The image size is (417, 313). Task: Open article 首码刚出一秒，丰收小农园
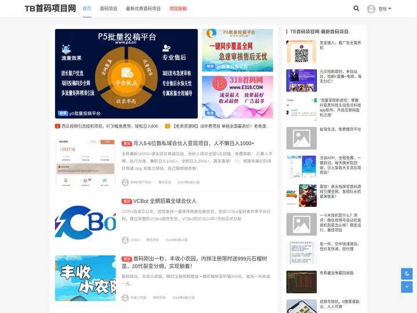pyautogui.click(x=195, y=263)
